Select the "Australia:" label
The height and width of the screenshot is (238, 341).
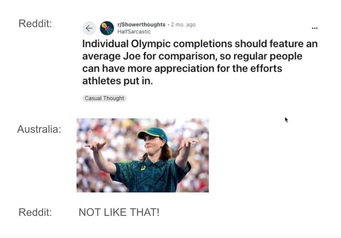click(39, 129)
